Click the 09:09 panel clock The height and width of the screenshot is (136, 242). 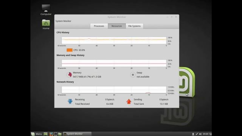pyautogui.click(x=206, y=134)
